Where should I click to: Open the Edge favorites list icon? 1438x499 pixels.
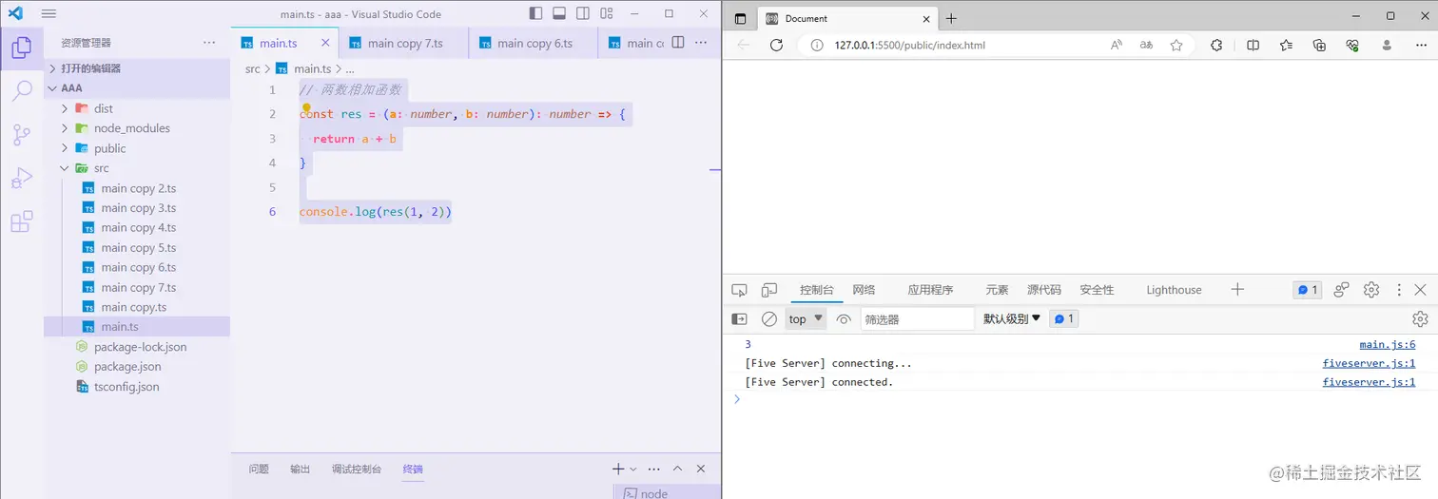click(1287, 45)
